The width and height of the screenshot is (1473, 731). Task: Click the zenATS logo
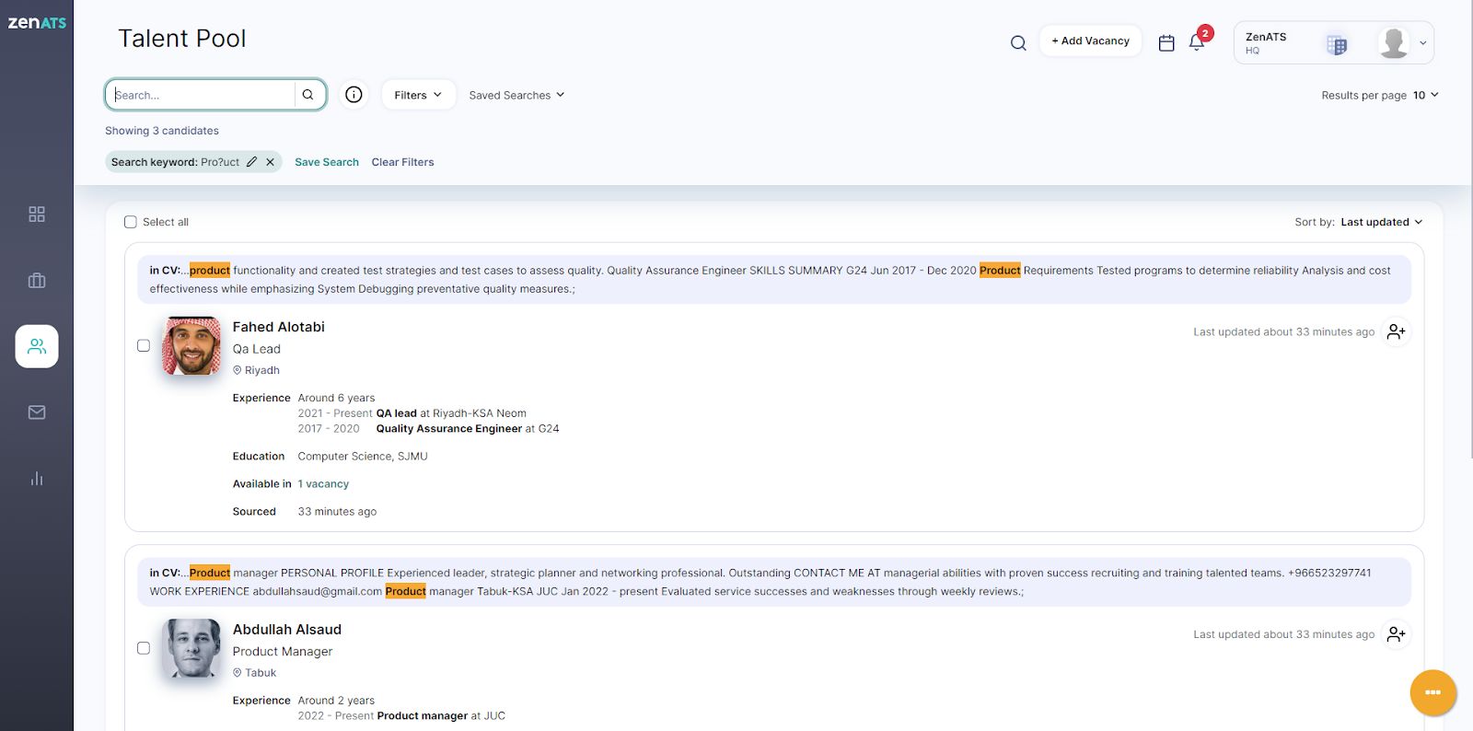37,23
